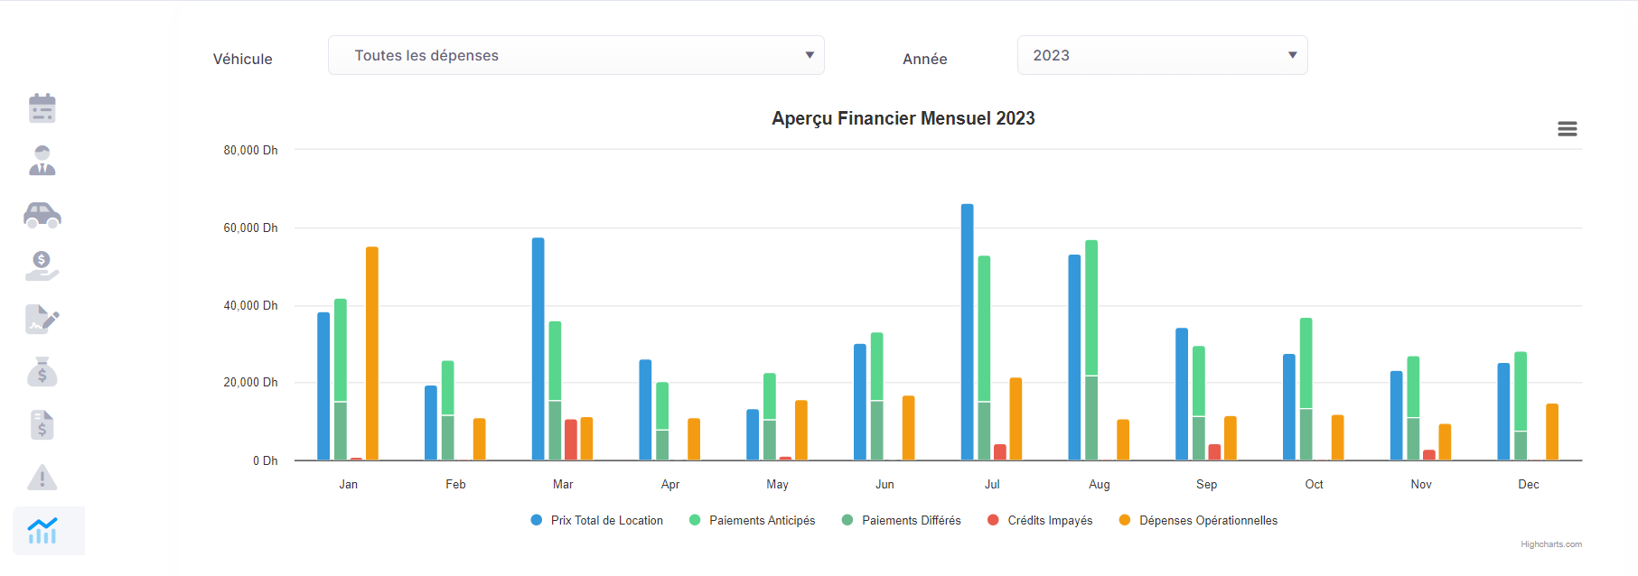Screen dimensions: 1638x576
Task: Open the contract signing sidebar icon
Action: (x=42, y=320)
